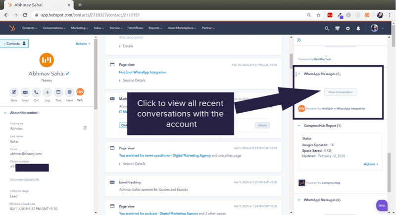The width and height of the screenshot is (396, 215).
Task: Click the Help button
Action: [x=382, y=206]
